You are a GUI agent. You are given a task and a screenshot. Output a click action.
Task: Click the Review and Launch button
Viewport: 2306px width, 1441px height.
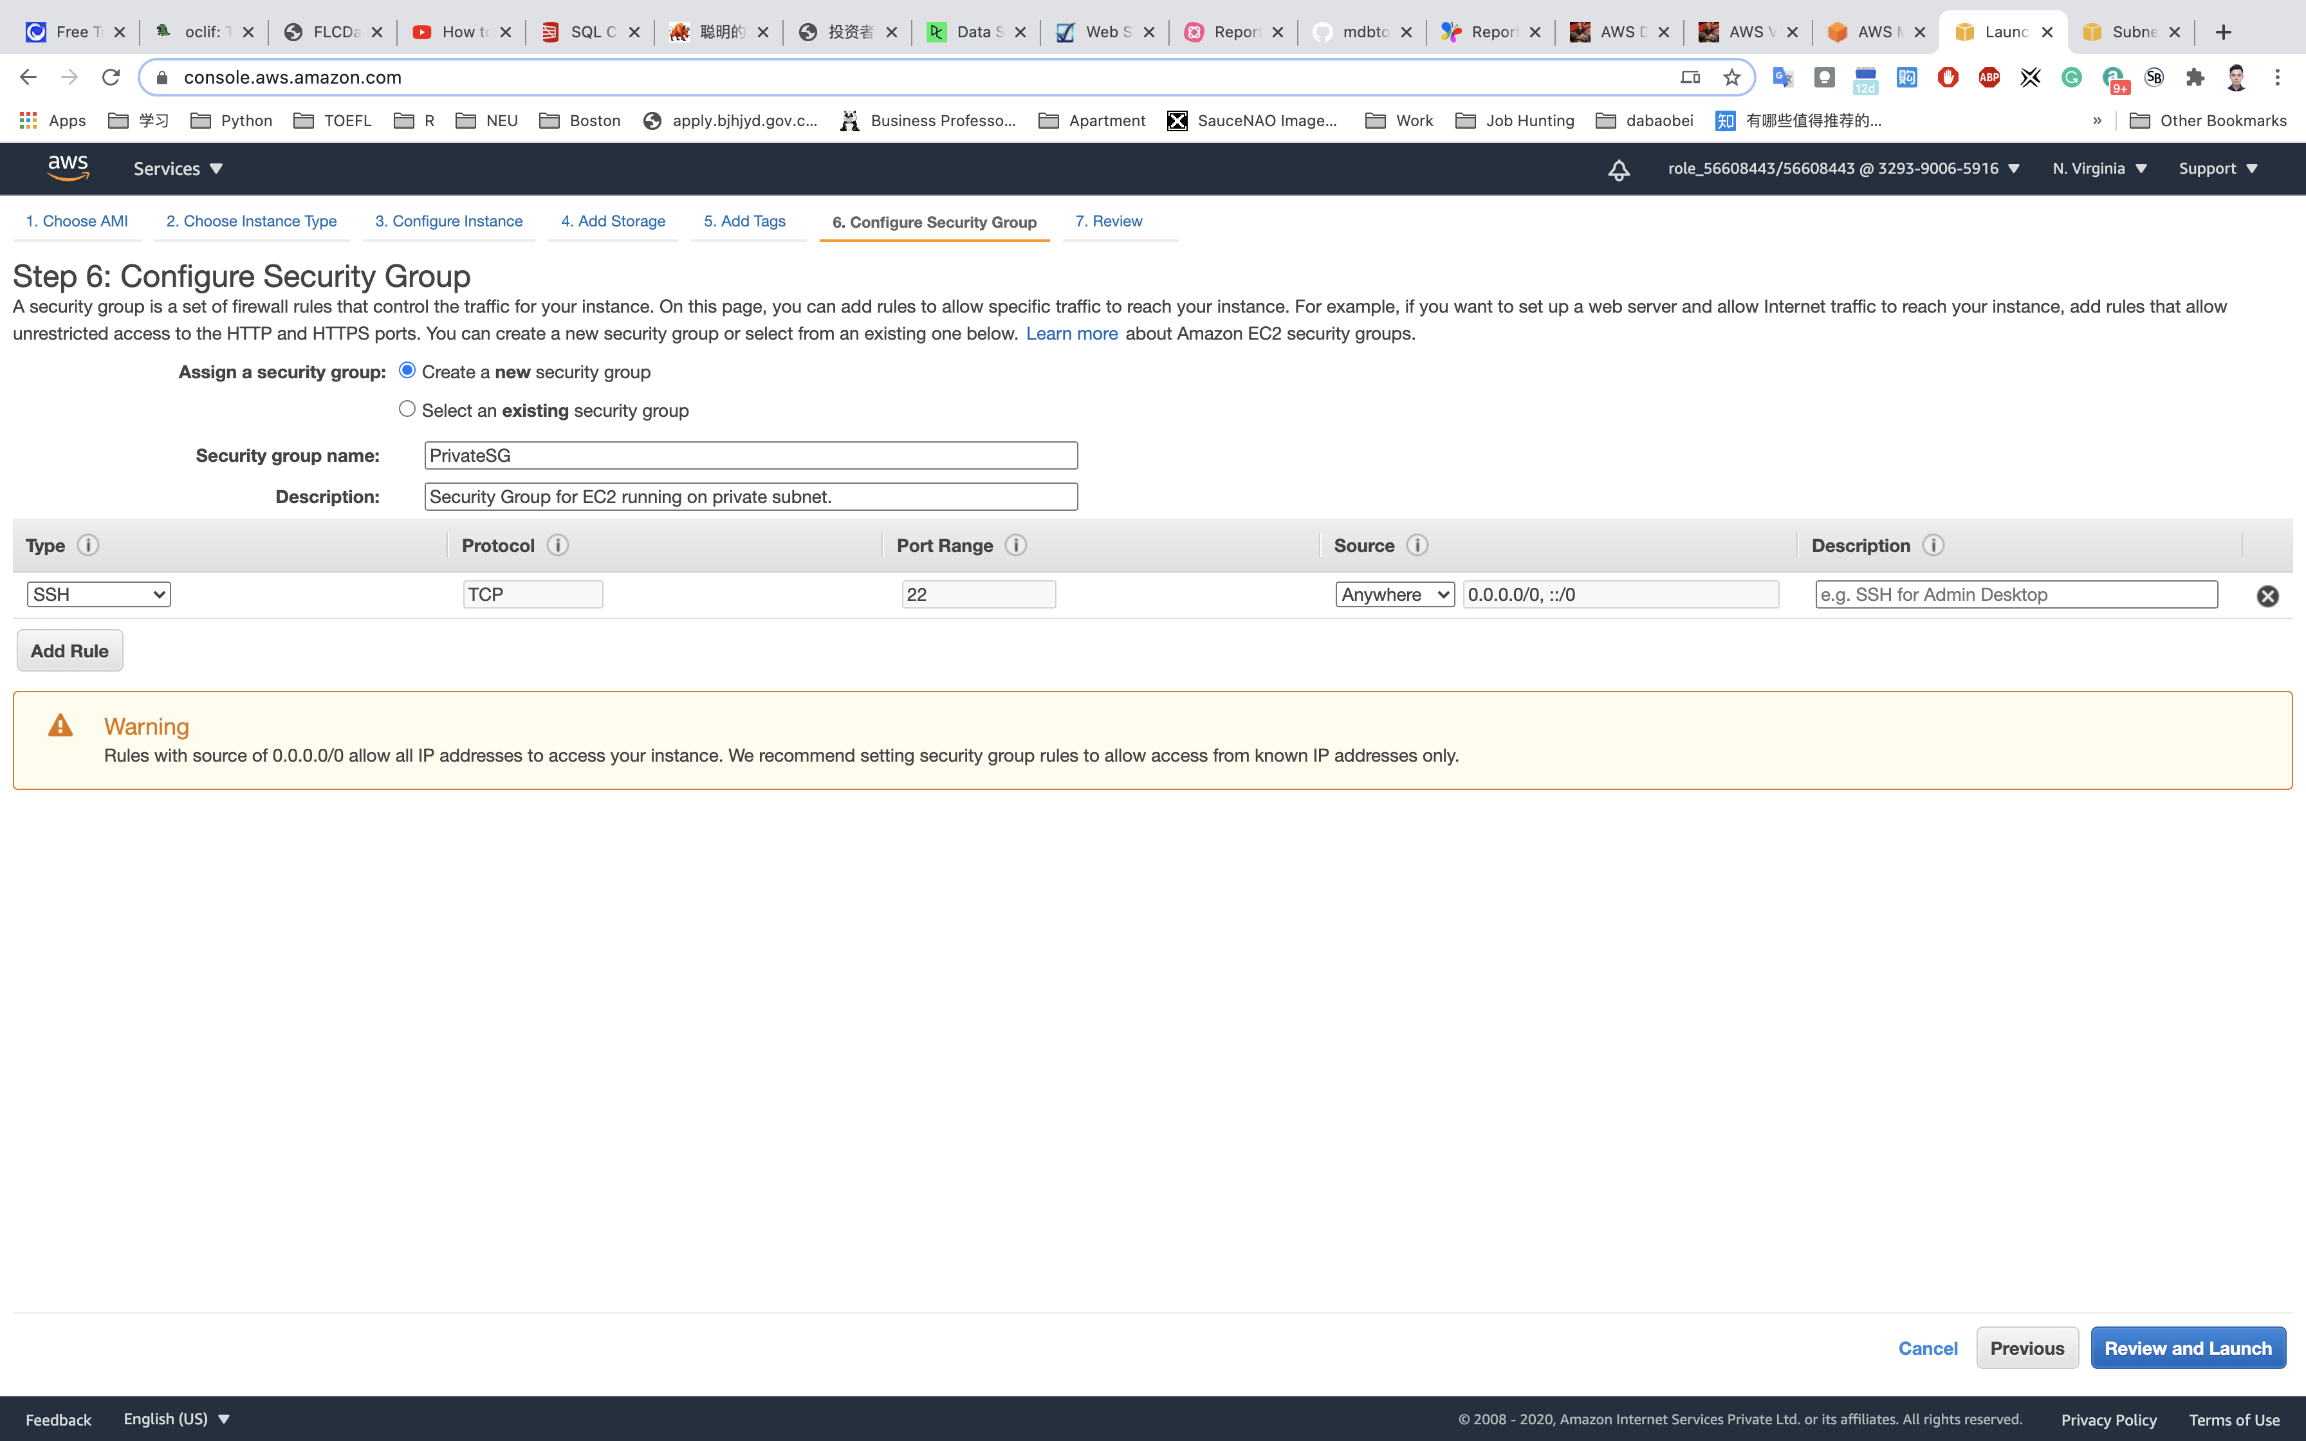(x=2188, y=1348)
